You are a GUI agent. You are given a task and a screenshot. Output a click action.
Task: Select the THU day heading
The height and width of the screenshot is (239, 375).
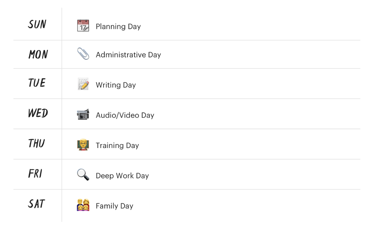(x=37, y=143)
